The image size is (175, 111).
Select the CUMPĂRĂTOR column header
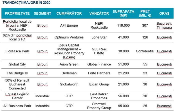69,13
